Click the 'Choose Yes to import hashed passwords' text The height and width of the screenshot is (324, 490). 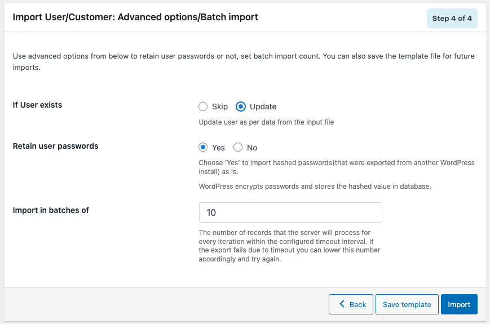(337, 167)
